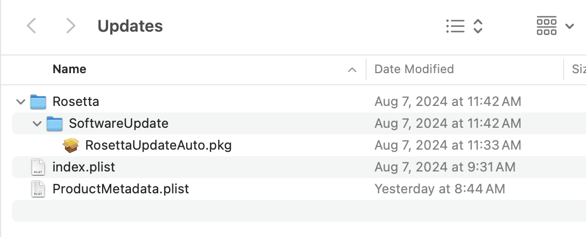Click the RosettaUpdateAuto.pkg package icon
Viewport: 586px width, 237px height.
click(71, 145)
